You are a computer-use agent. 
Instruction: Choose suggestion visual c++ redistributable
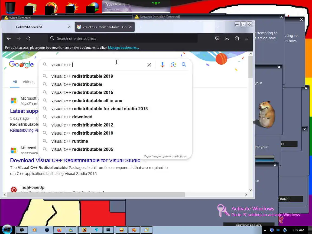click(x=115, y=84)
